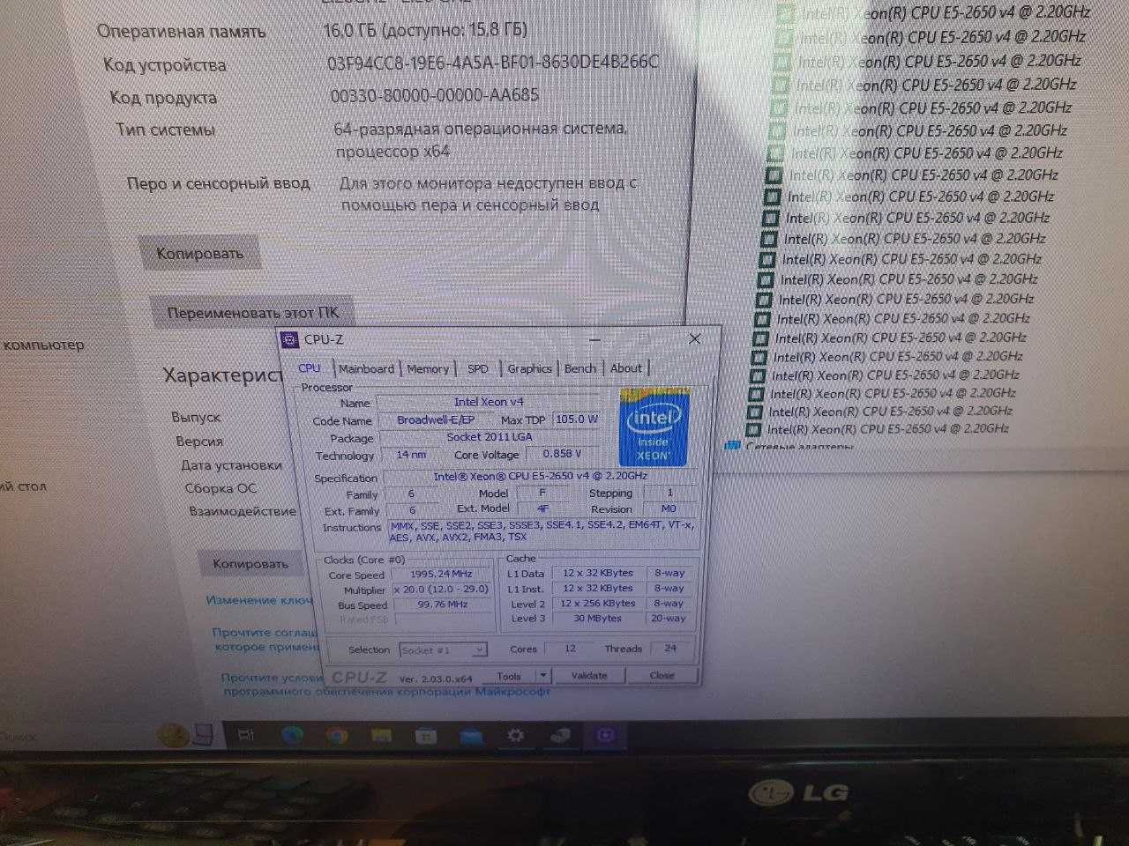Switch to the Settings gear taskbar icon
The image size is (1129, 846).
(515, 734)
